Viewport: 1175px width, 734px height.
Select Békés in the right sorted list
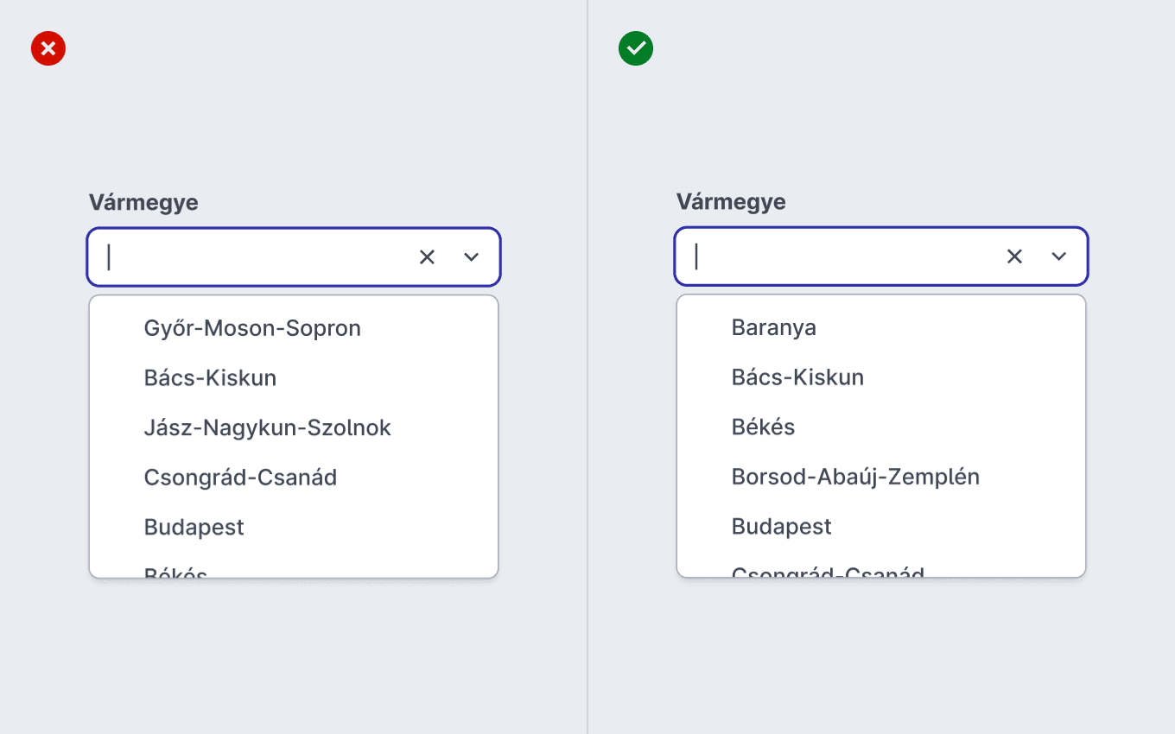(881, 427)
